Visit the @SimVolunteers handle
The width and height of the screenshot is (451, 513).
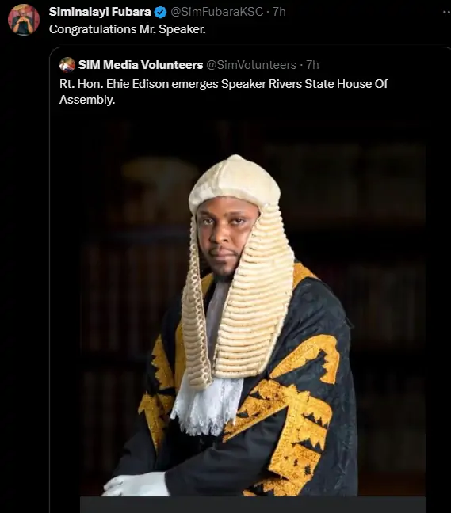pos(251,65)
